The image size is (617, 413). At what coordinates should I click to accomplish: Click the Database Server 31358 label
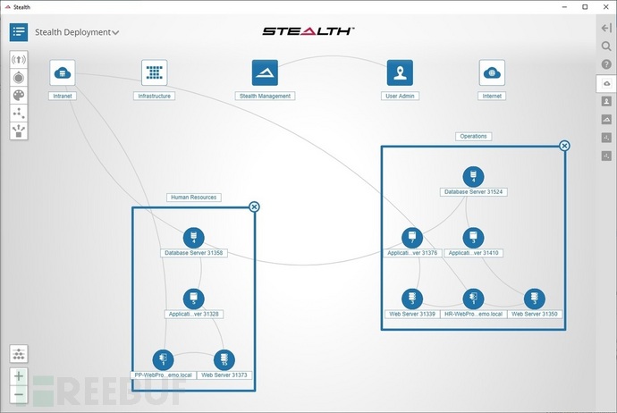pos(194,253)
